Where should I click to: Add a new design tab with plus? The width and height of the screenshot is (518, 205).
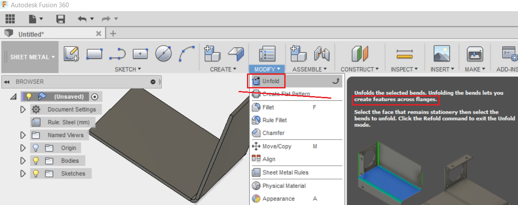(x=113, y=33)
